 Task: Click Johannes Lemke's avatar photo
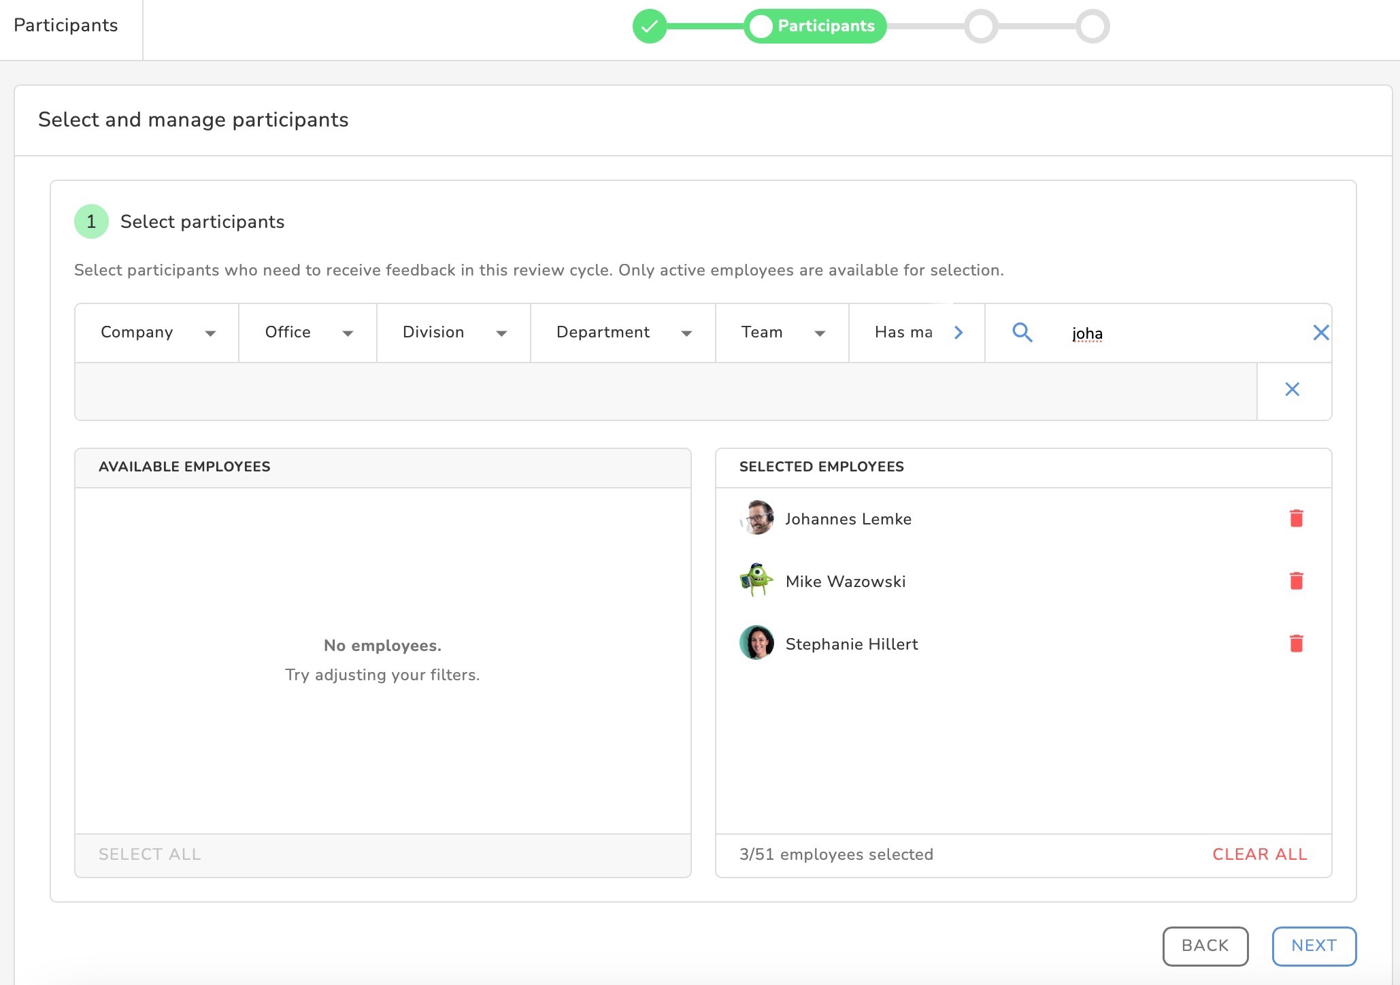click(756, 518)
